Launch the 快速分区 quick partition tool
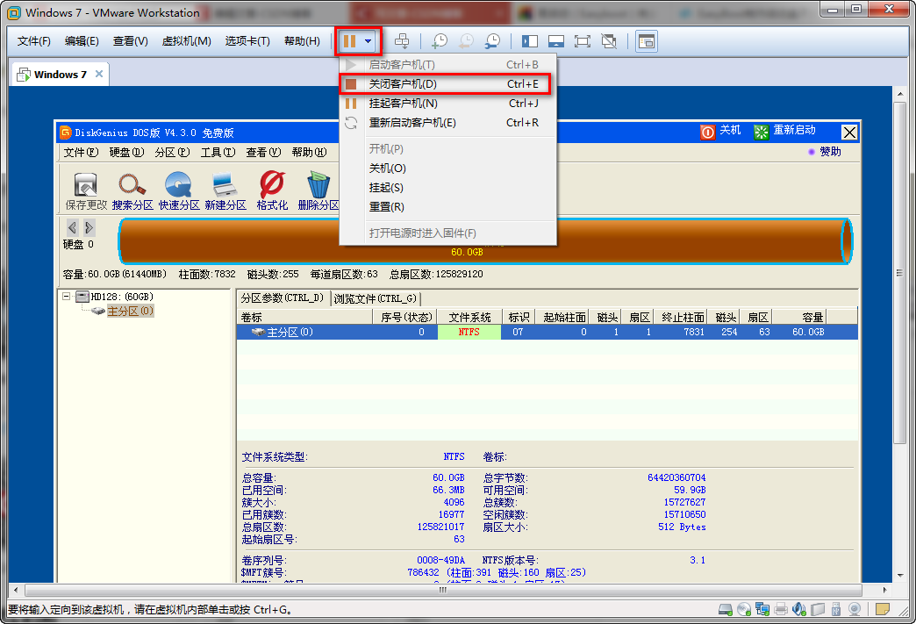 (x=180, y=190)
